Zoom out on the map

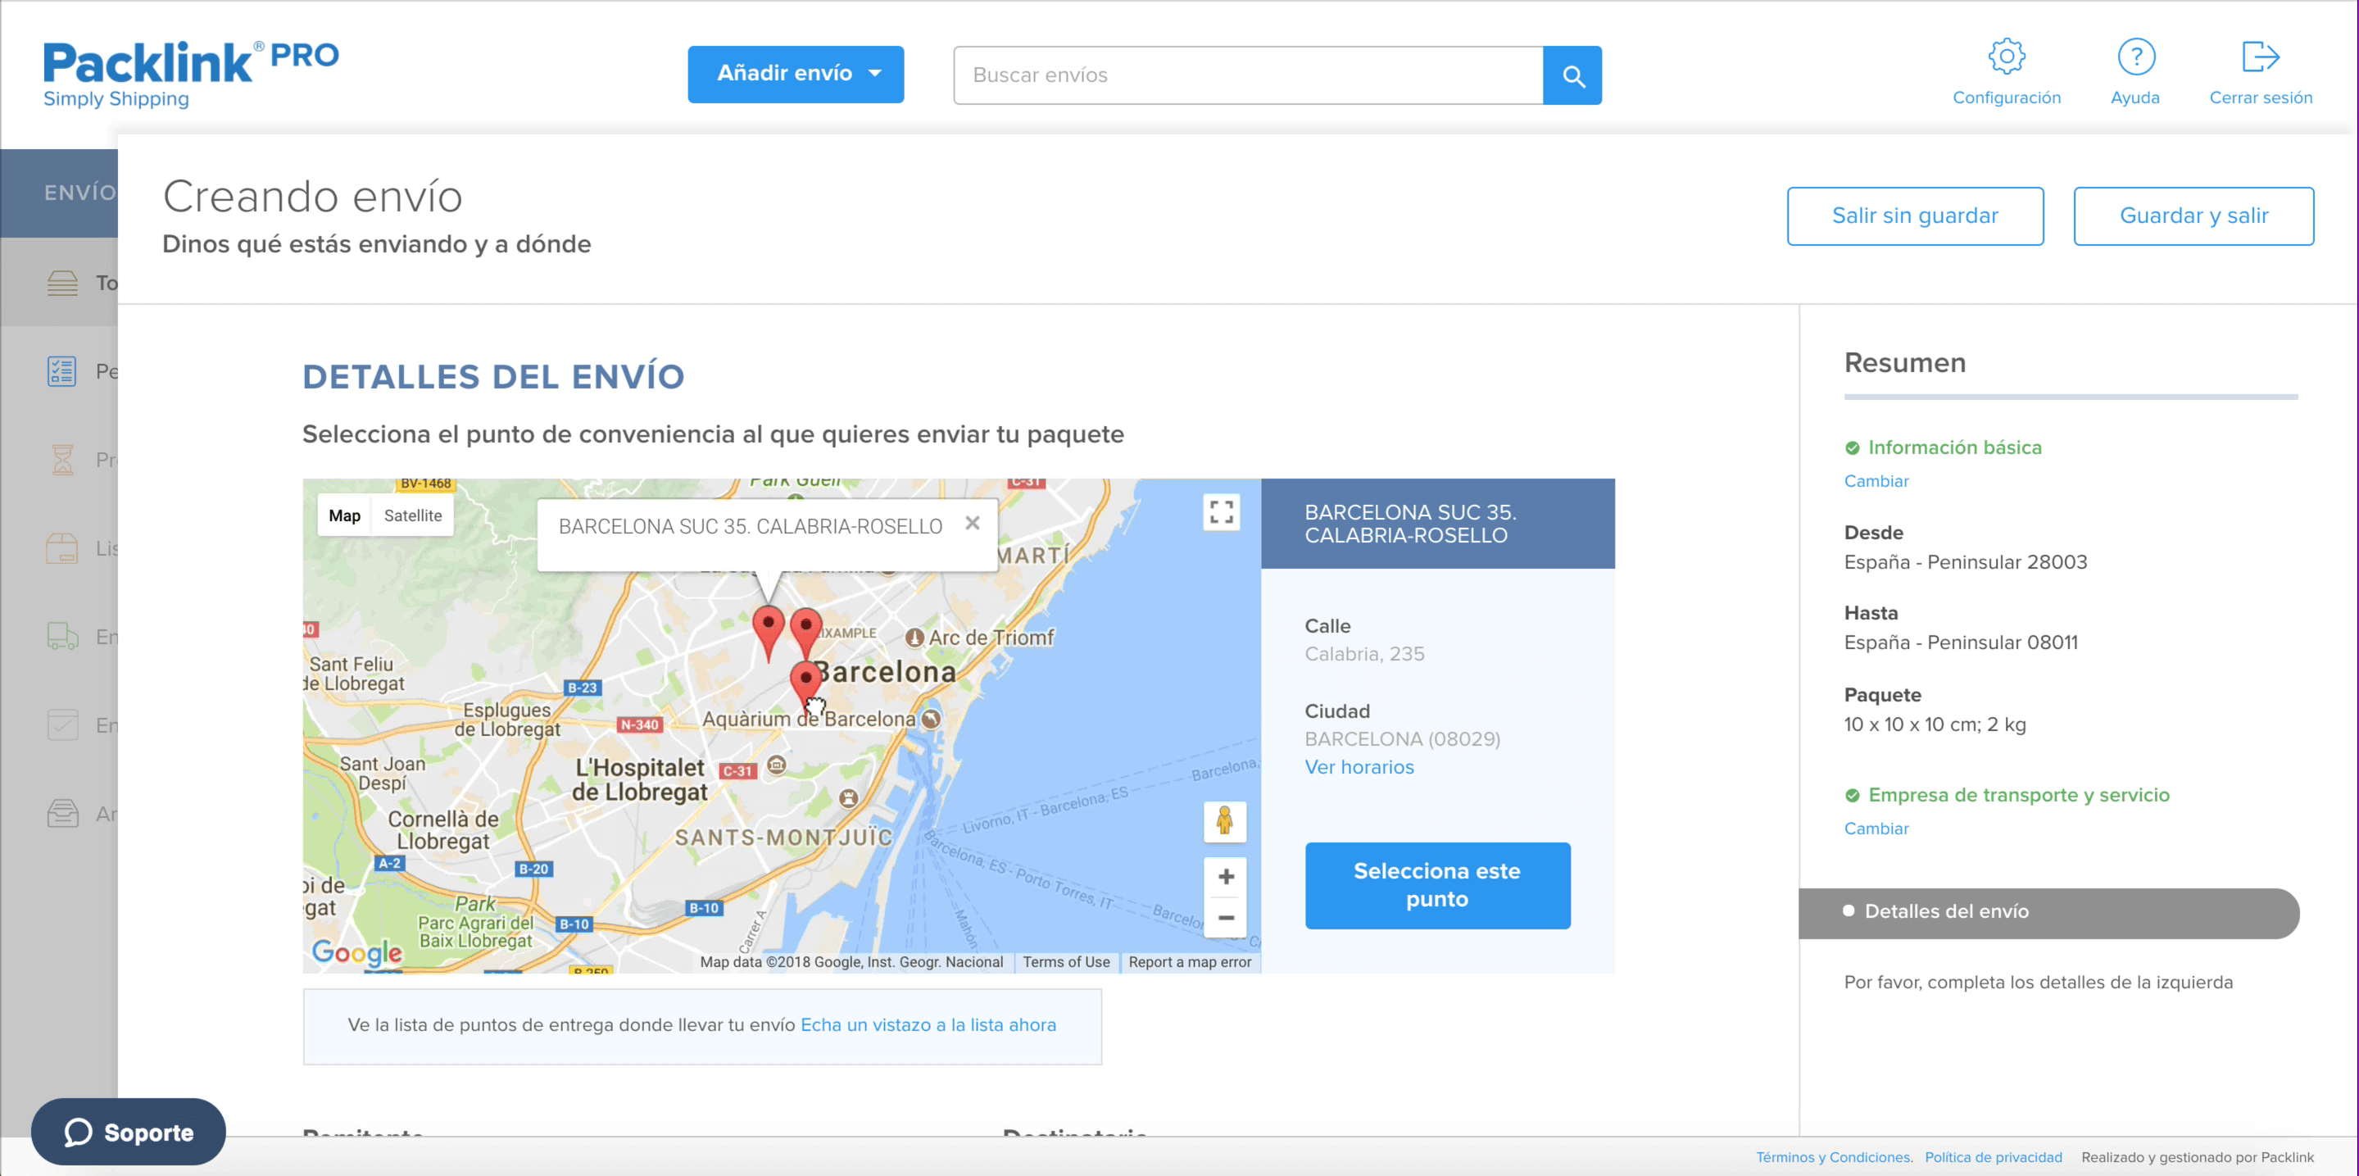point(1225,918)
